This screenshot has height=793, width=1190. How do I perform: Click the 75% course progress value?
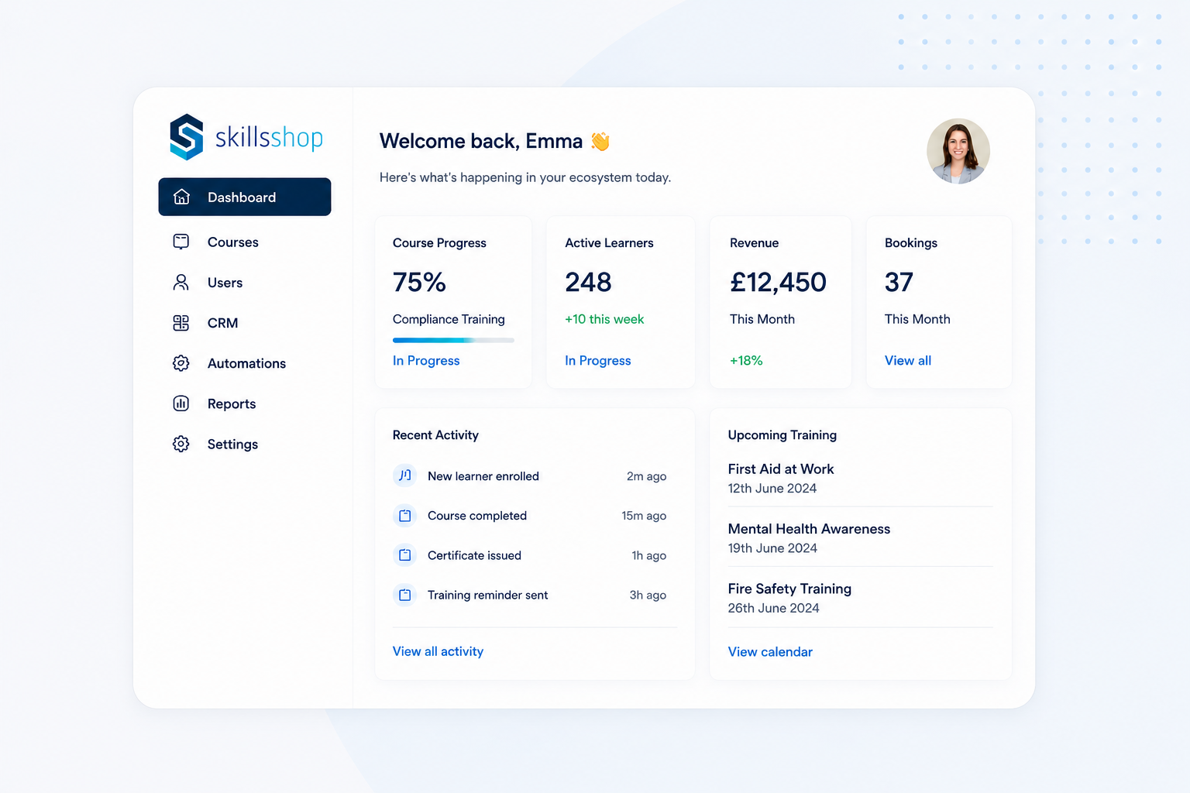point(419,282)
